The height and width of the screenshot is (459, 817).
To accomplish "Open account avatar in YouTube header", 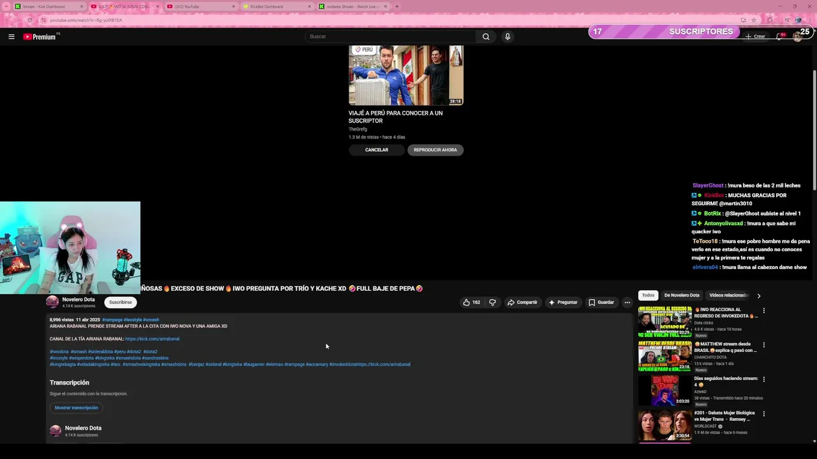I will click(797, 37).
